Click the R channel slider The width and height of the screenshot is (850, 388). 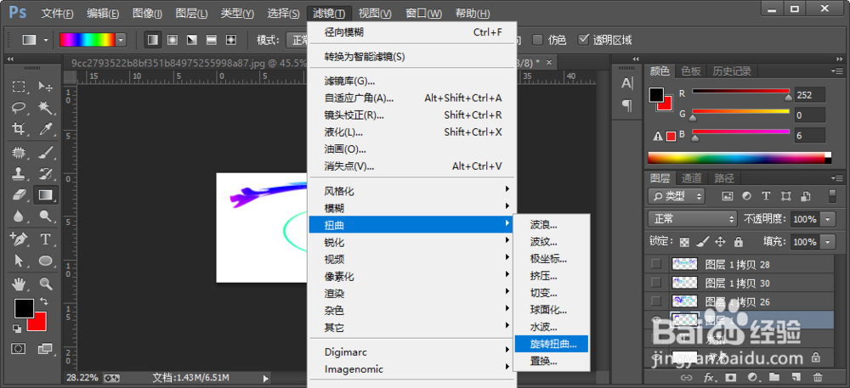click(x=741, y=93)
